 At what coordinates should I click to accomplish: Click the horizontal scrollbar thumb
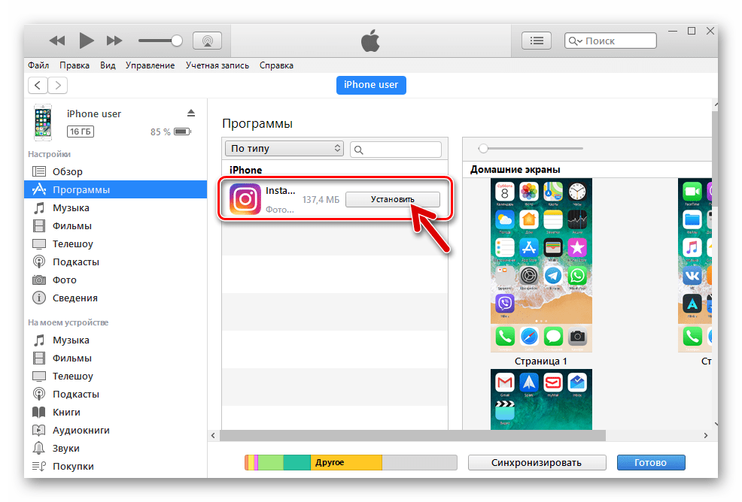(x=412, y=435)
